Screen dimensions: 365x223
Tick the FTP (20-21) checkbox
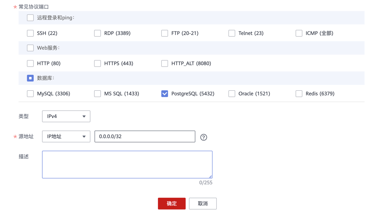pyautogui.click(x=165, y=33)
